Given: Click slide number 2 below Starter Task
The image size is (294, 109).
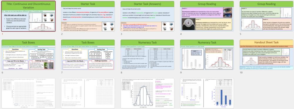Looking at the screenshot, I should tap(62, 34).
